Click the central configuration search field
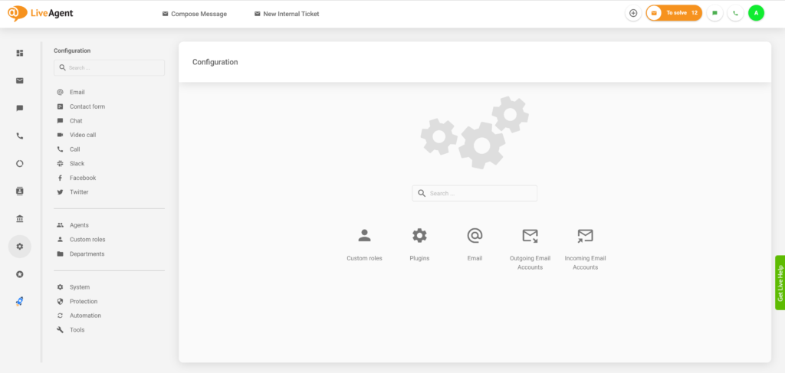This screenshot has height=373, width=785. 475,194
